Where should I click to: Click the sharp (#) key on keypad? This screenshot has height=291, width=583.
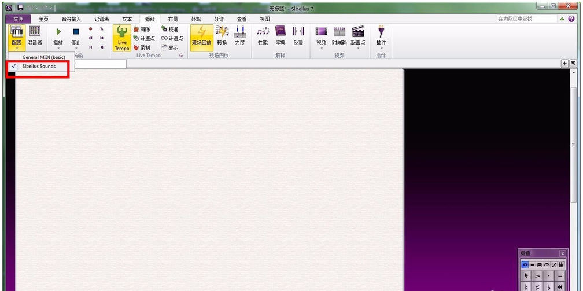coord(538,287)
